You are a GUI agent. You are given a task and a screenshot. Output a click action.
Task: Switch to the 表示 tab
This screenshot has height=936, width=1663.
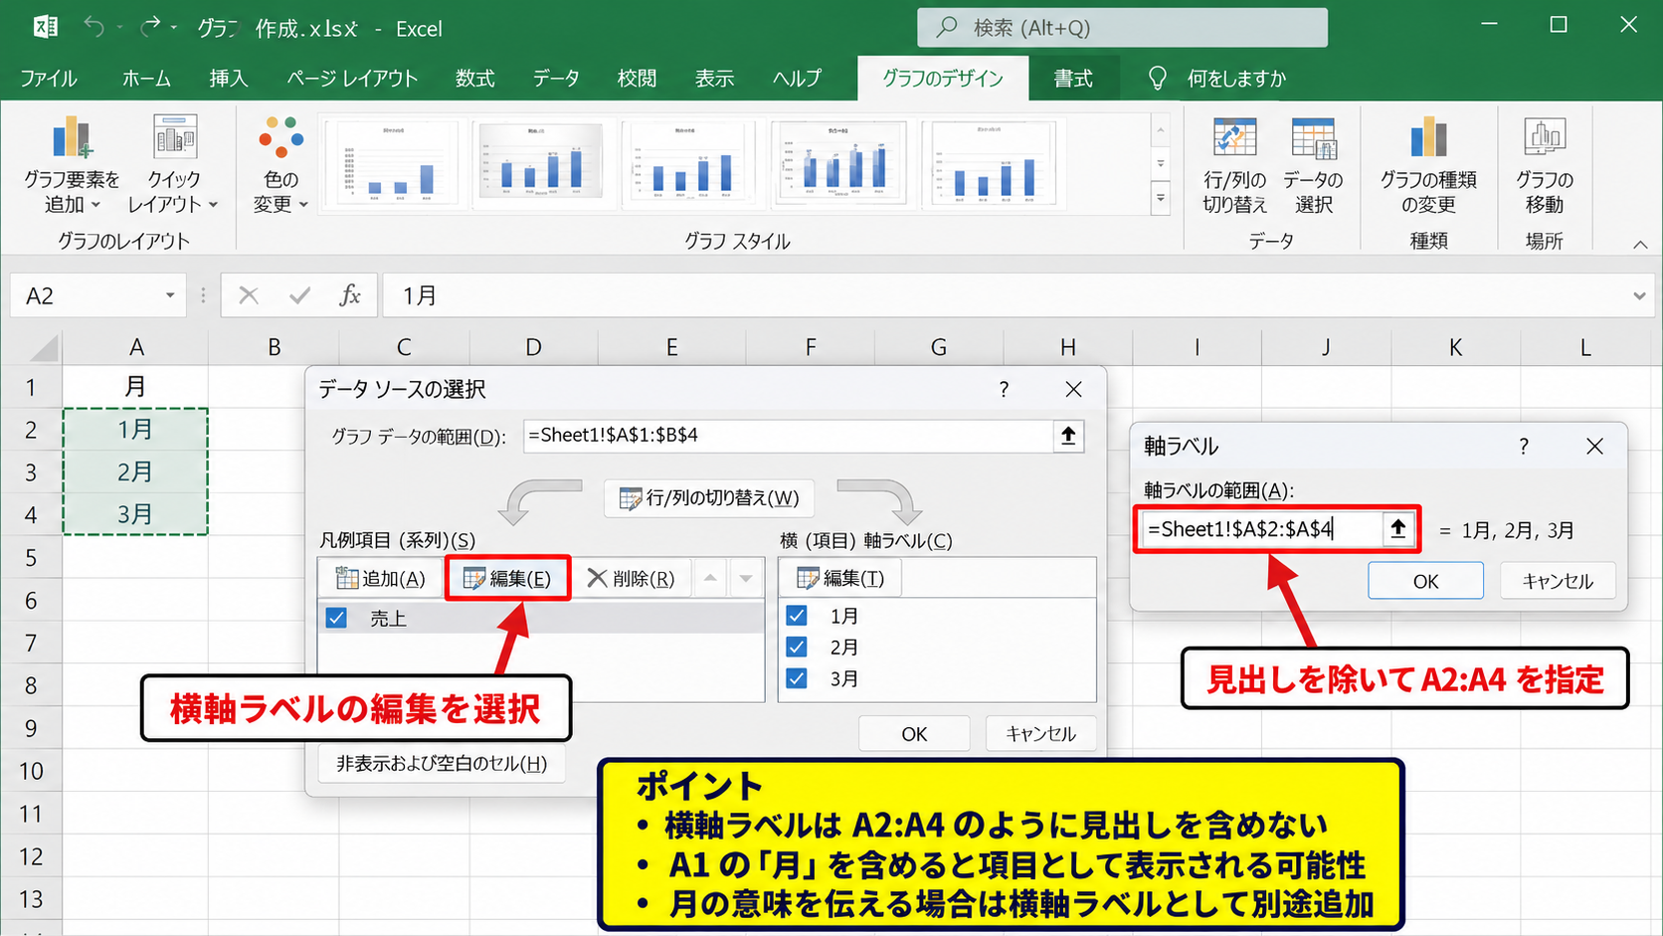point(714,79)
